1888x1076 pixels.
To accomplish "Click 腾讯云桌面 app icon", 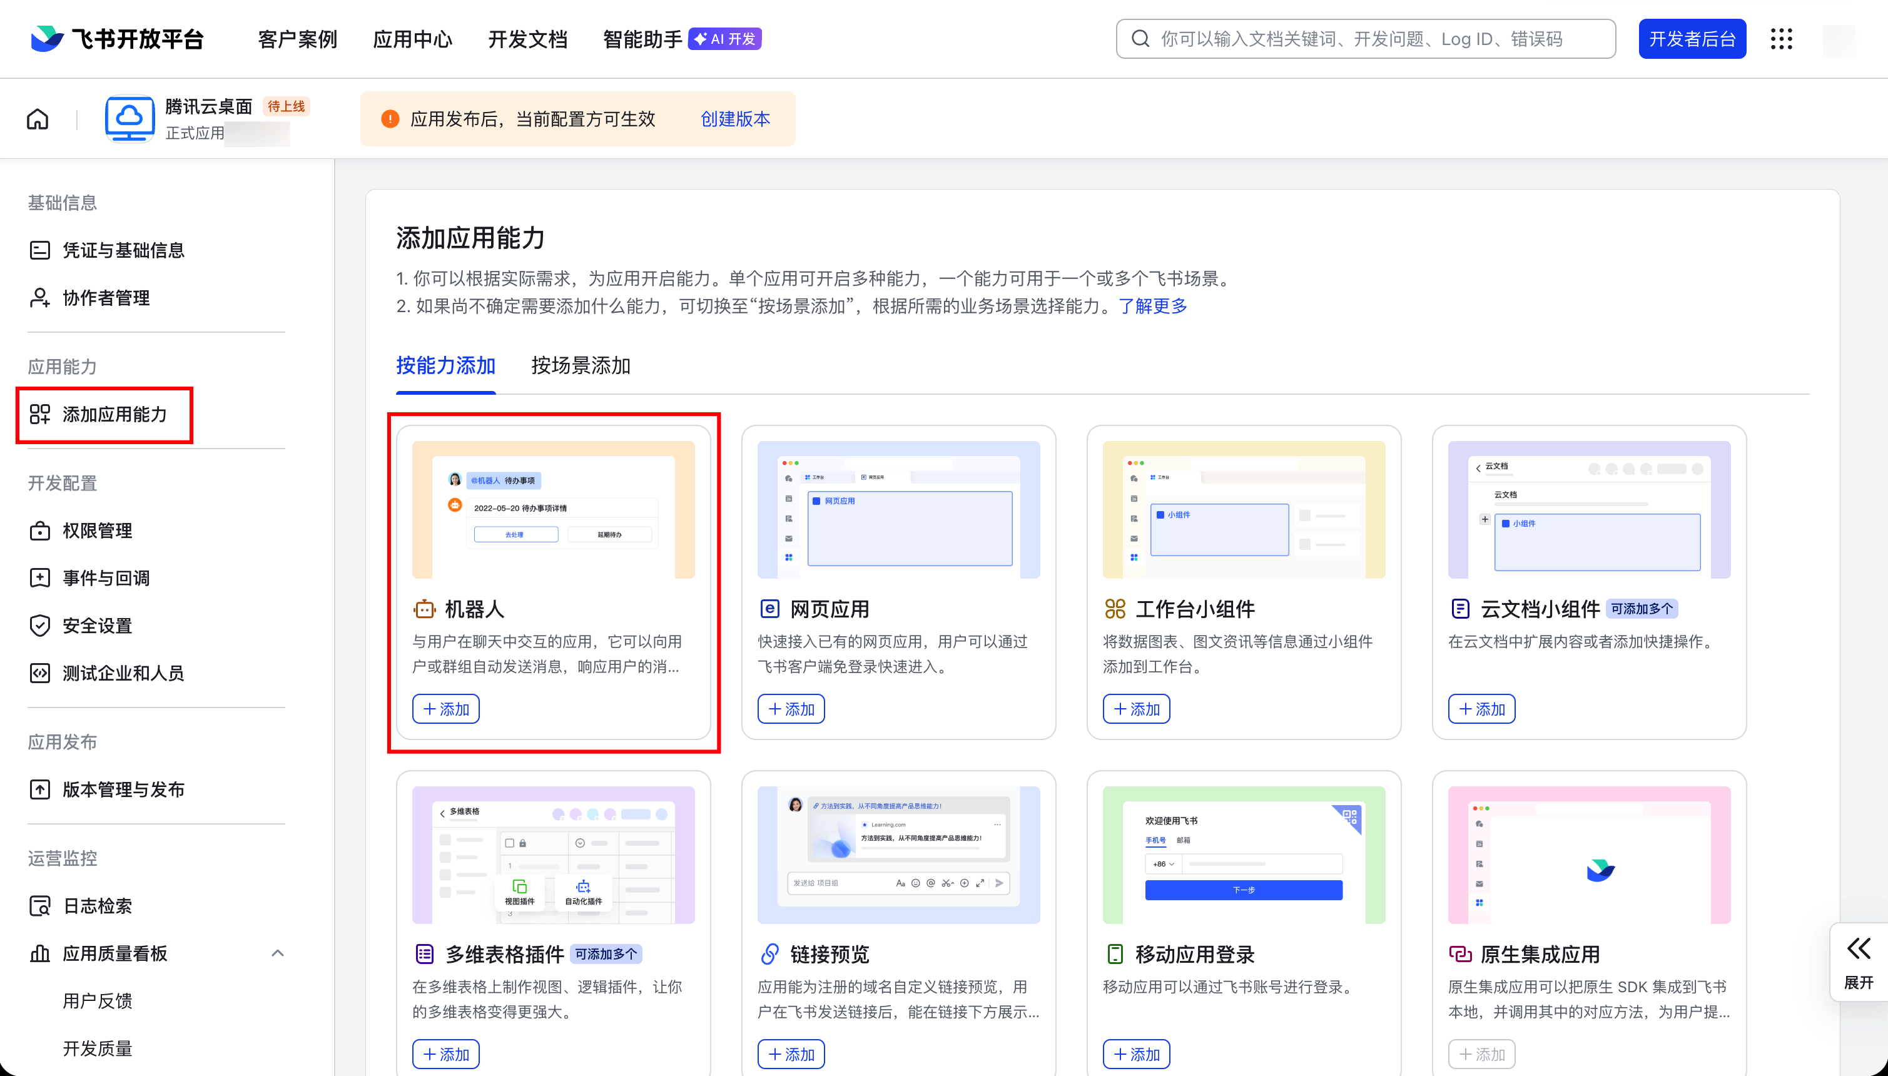I will pyautogui.click(x=129, y=119).
